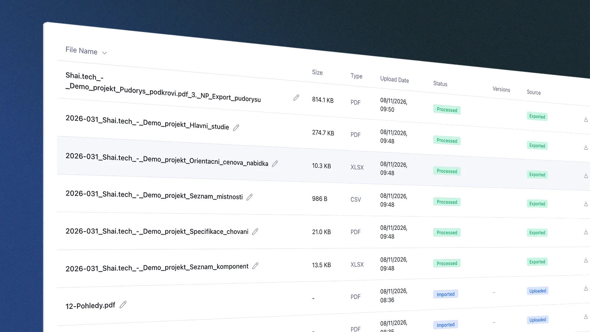
Task: Click pencil icon for Orientacni_cenova_nabidka file
Action: point(275,164)
